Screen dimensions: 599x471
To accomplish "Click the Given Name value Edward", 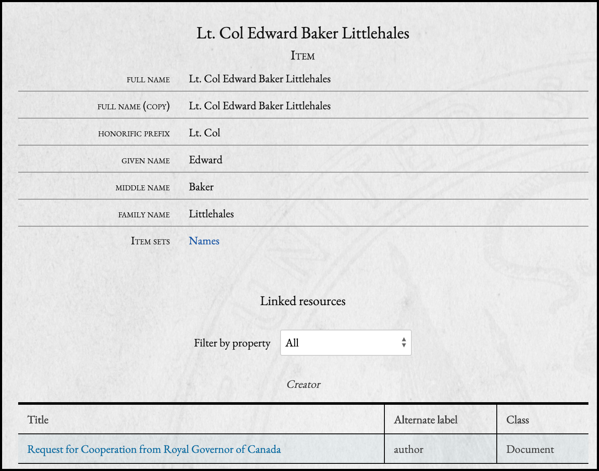I will (206, 160).
